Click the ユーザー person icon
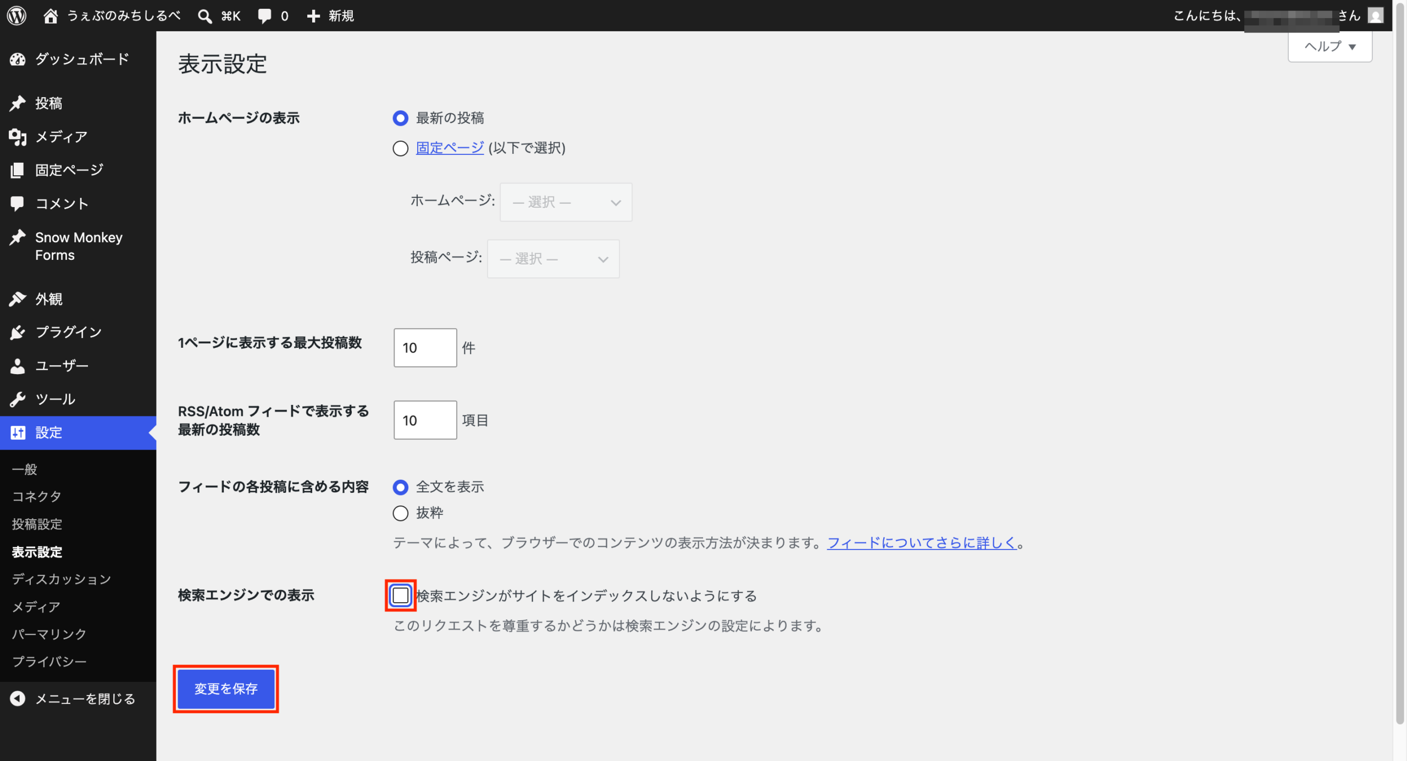The image size is (1407, 761). point(18,366)
